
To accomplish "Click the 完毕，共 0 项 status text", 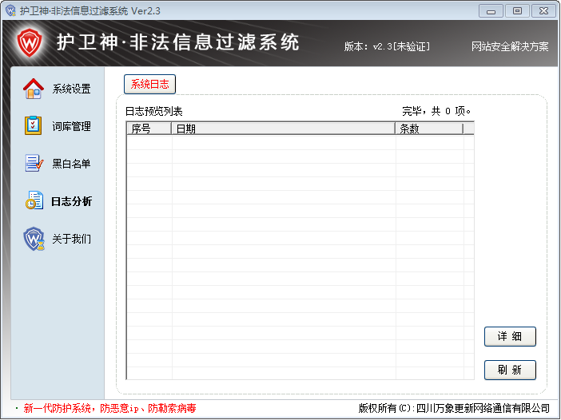I will [436, 111].
